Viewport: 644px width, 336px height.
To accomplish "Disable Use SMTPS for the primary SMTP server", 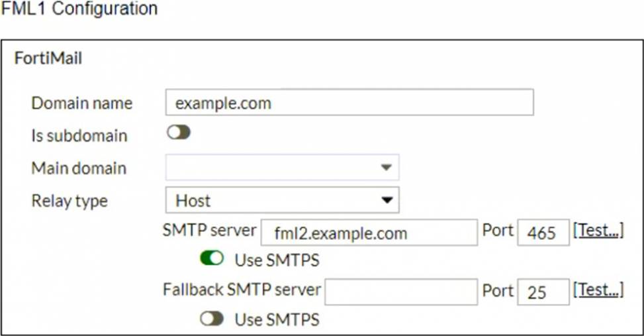I will tap(212, 258).
